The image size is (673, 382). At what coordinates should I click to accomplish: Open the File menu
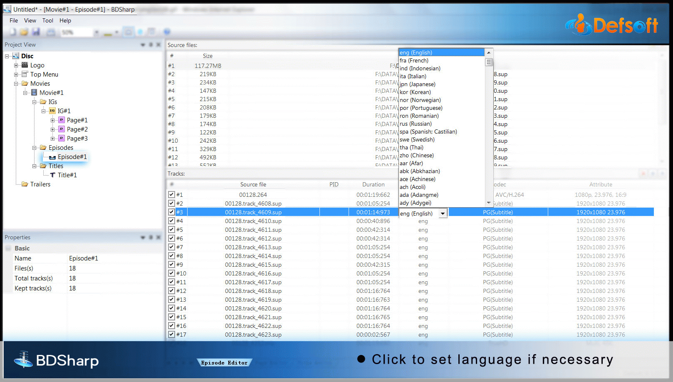pos(14,20)
